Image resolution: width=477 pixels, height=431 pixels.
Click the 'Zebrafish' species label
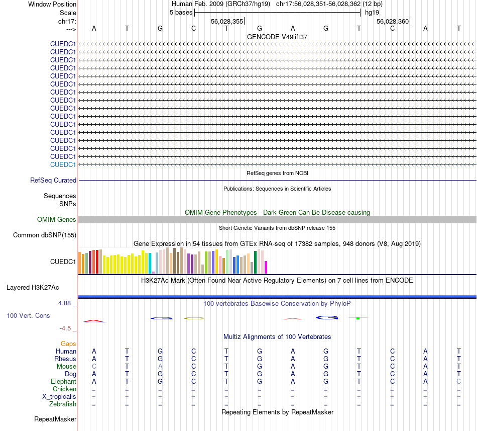pyautogui.click(x=63, y=404)
